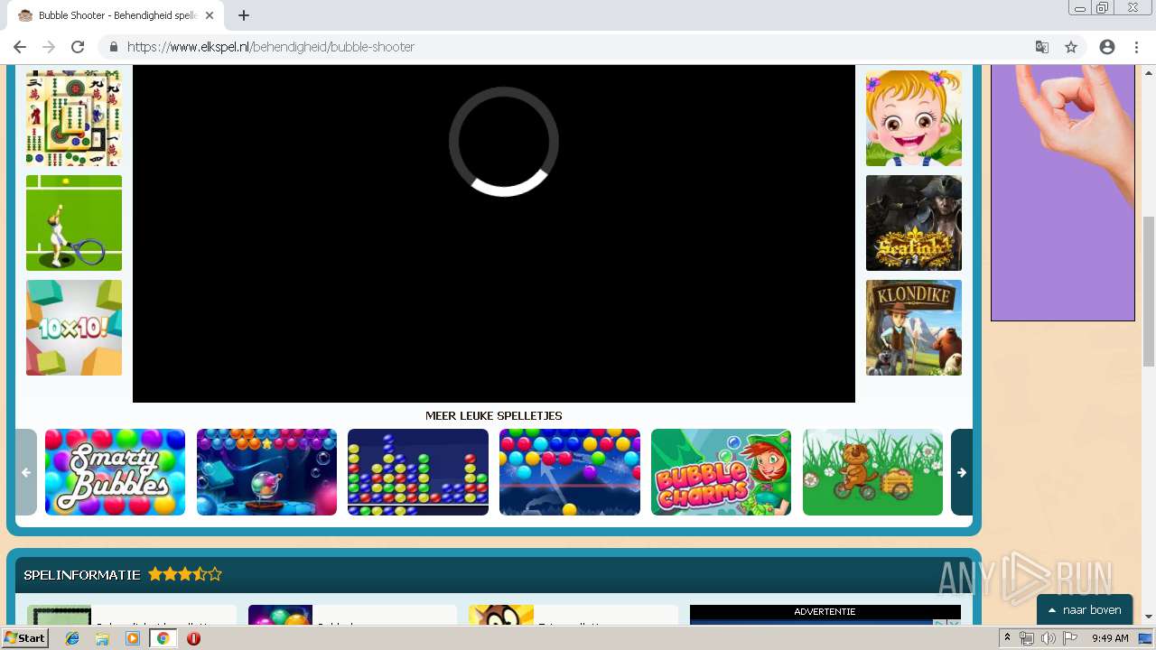
Task: Click the scrollbar down arrow
Action: pos(1149,617)
